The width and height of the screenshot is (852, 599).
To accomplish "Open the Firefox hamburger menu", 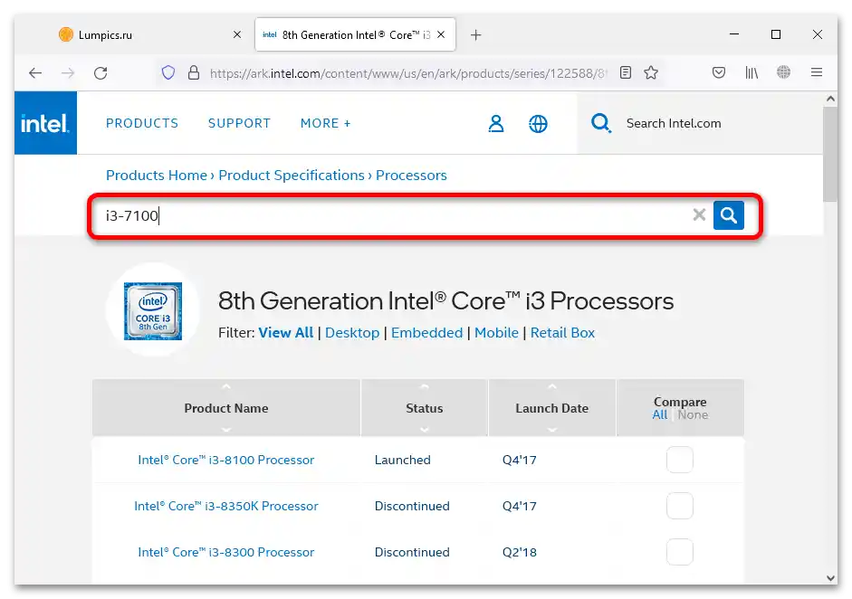I will [817, 72].
